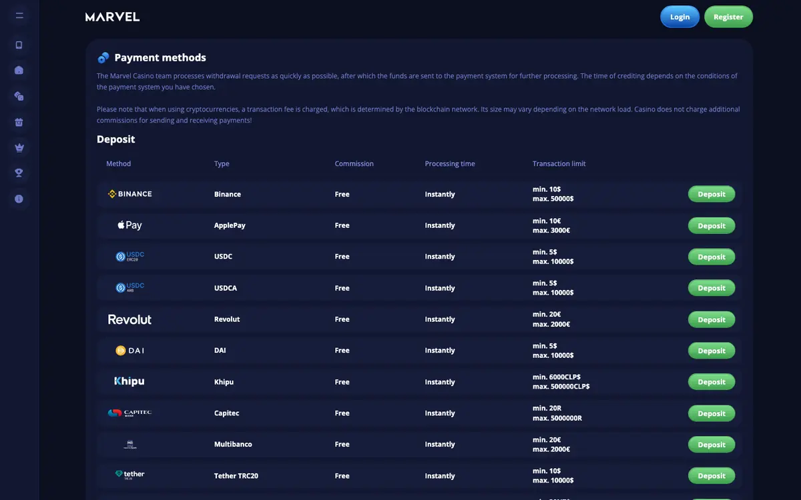Image resolution: width=801 pixels, height=500 pixels.
Task: Select the crown icon in sidebar
Action: tap(19, 147)
